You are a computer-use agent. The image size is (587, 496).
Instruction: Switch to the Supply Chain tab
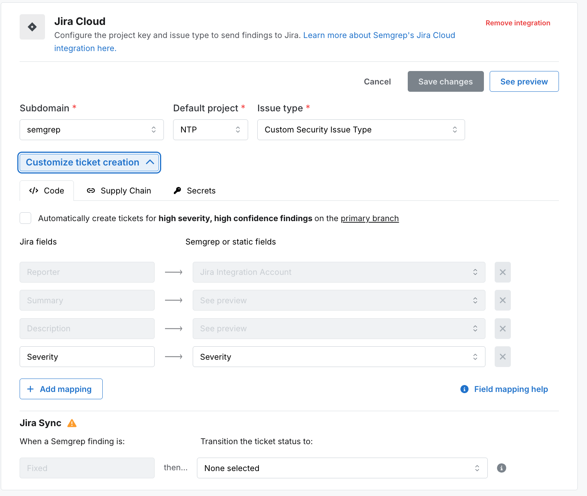(x=119, y=191)
